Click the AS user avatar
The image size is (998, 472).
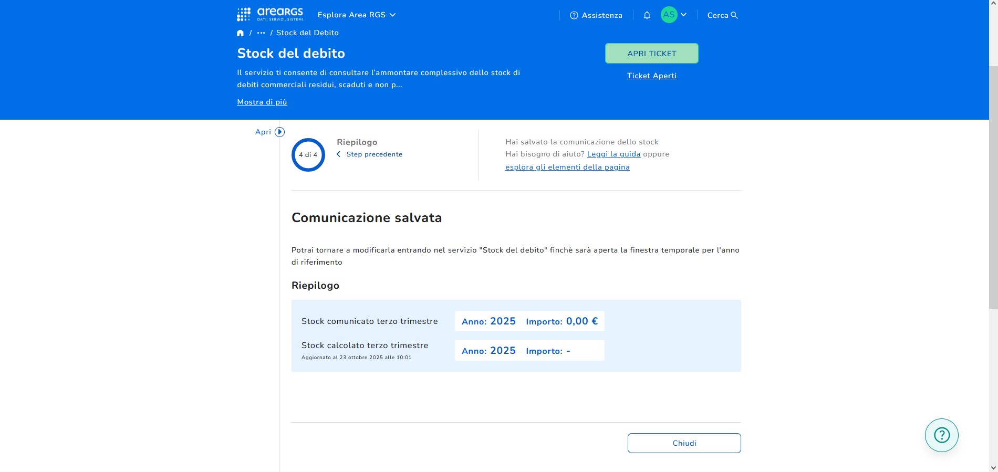click(x=669, y=15)
